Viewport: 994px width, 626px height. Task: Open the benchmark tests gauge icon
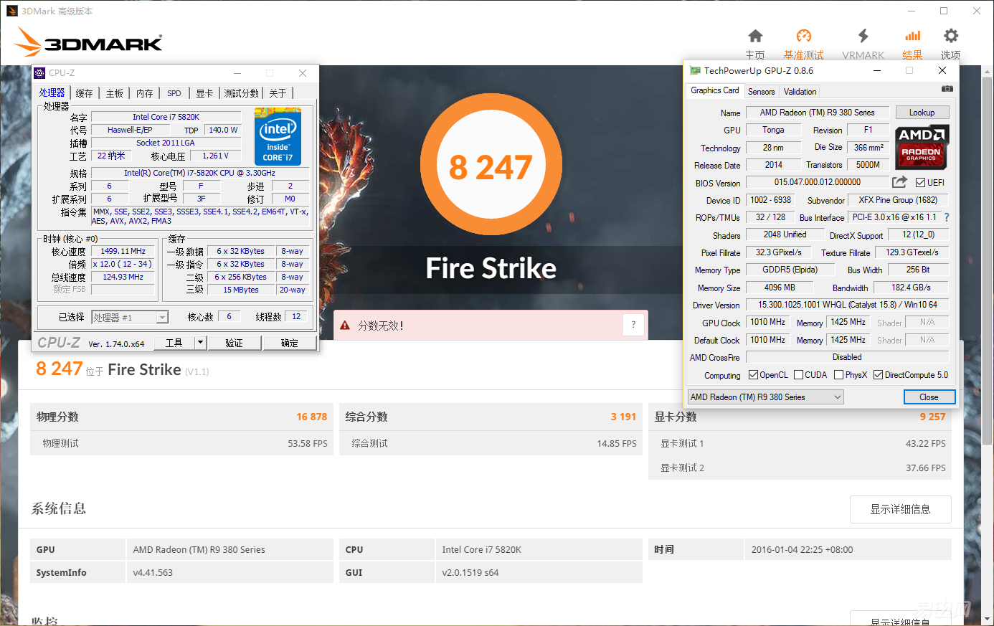(804, 36)
